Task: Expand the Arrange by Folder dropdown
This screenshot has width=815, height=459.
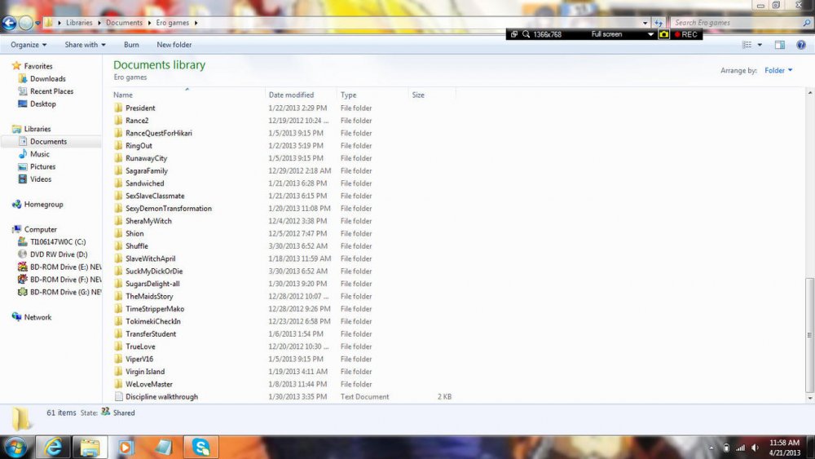Action: point(778,71)
